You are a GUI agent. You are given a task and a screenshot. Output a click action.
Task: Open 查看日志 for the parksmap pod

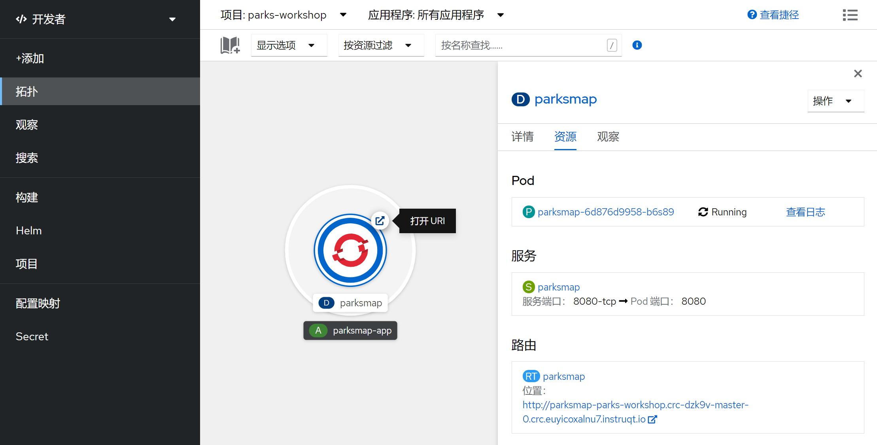805,212
